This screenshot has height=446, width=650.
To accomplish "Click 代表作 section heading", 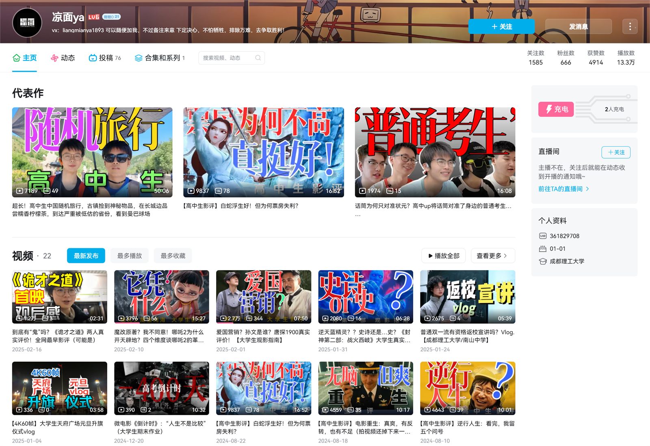I will [28, 93].
